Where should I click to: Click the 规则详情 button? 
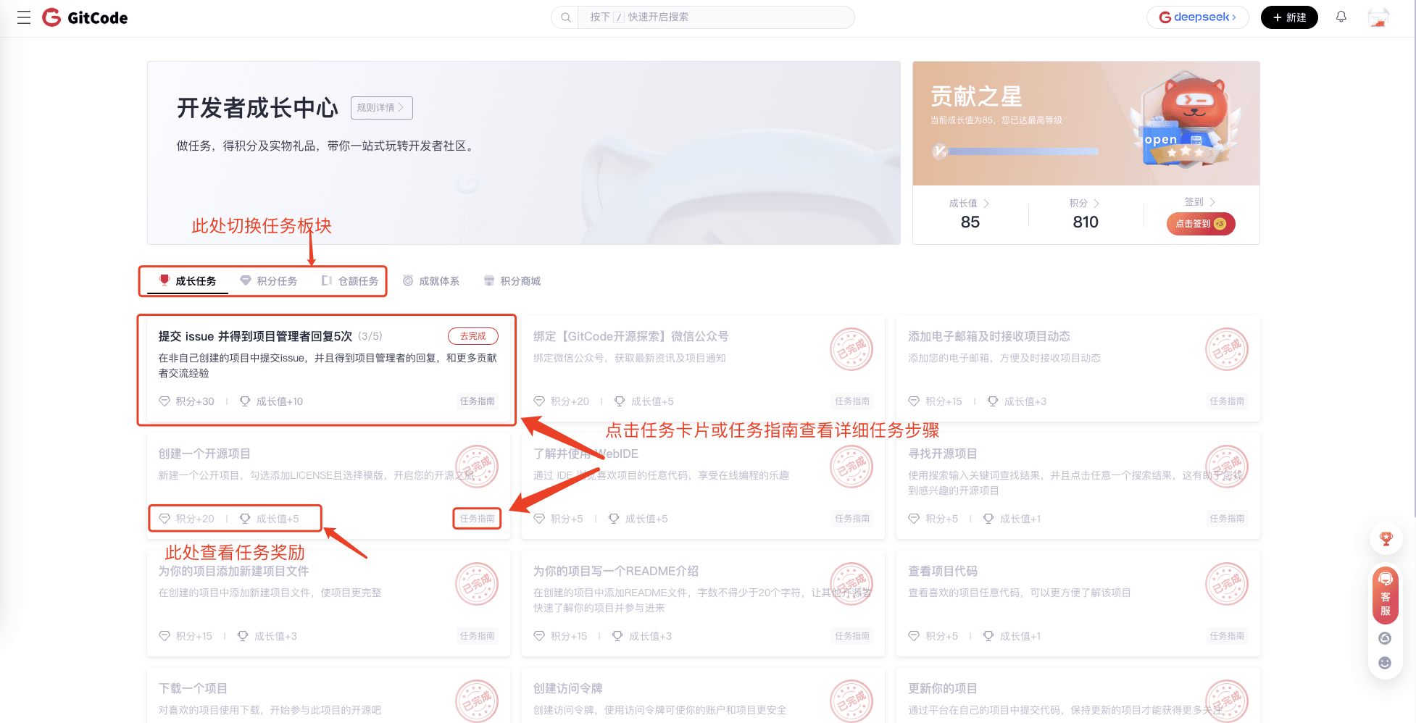tap(381, 108)
